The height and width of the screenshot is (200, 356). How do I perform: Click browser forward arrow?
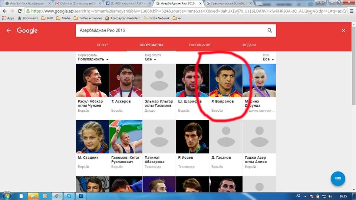pos(12,11)
